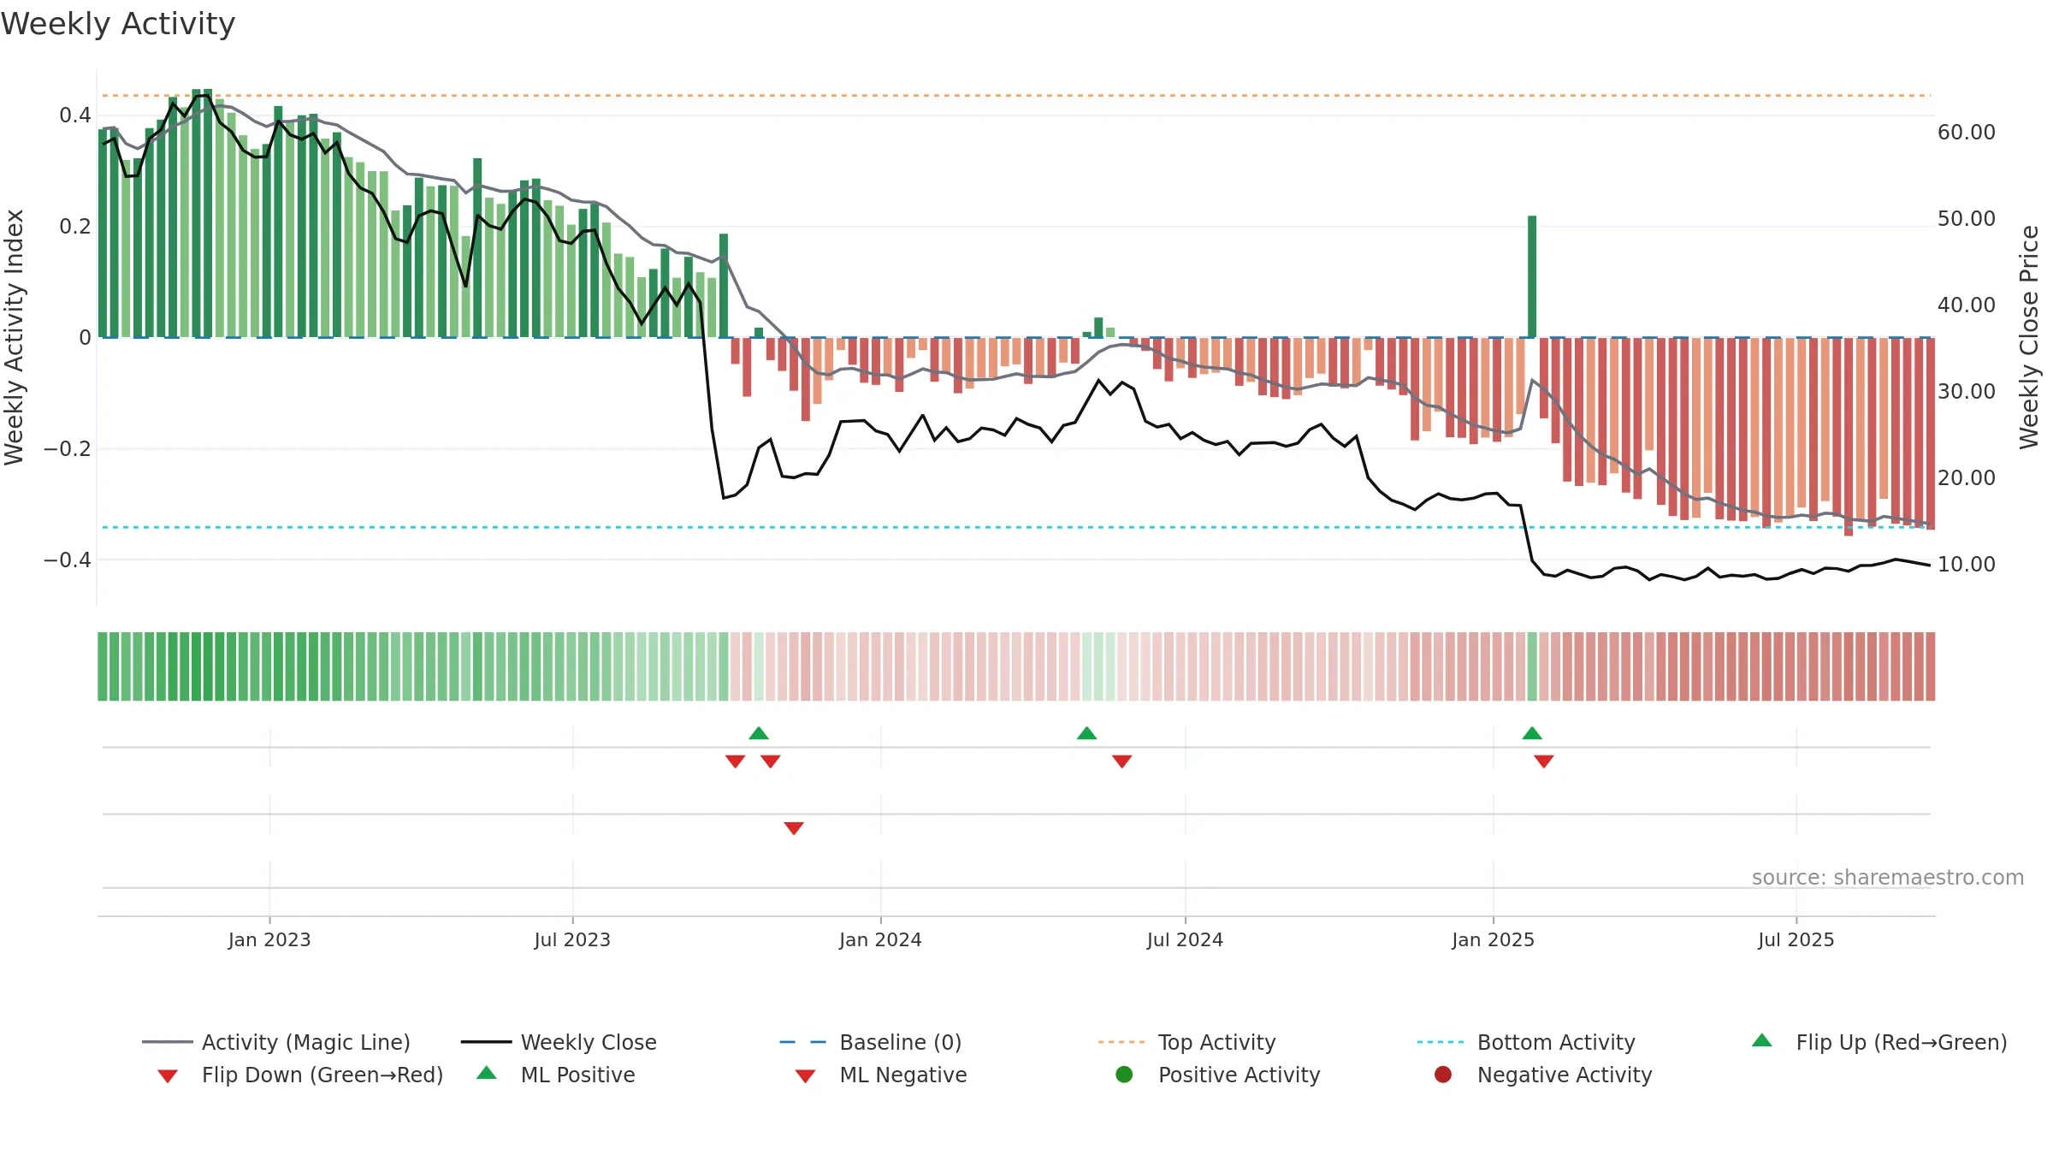The image size is (2053, 1155).
Task: Click the light-green heat strip segment near May 2024
Action: point(1098,666)
